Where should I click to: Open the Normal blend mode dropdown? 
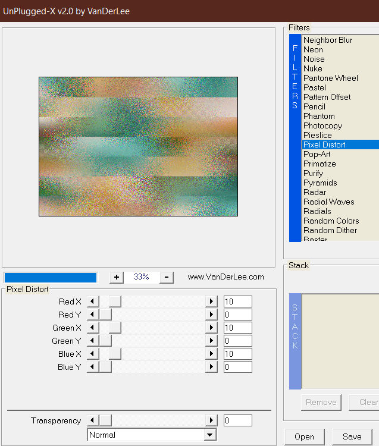point(209,435)
